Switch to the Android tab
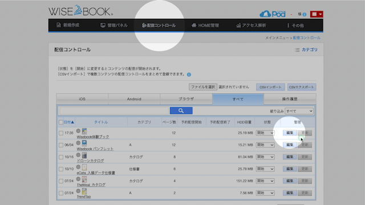365x205 pixels. click(x=134, y=99)
